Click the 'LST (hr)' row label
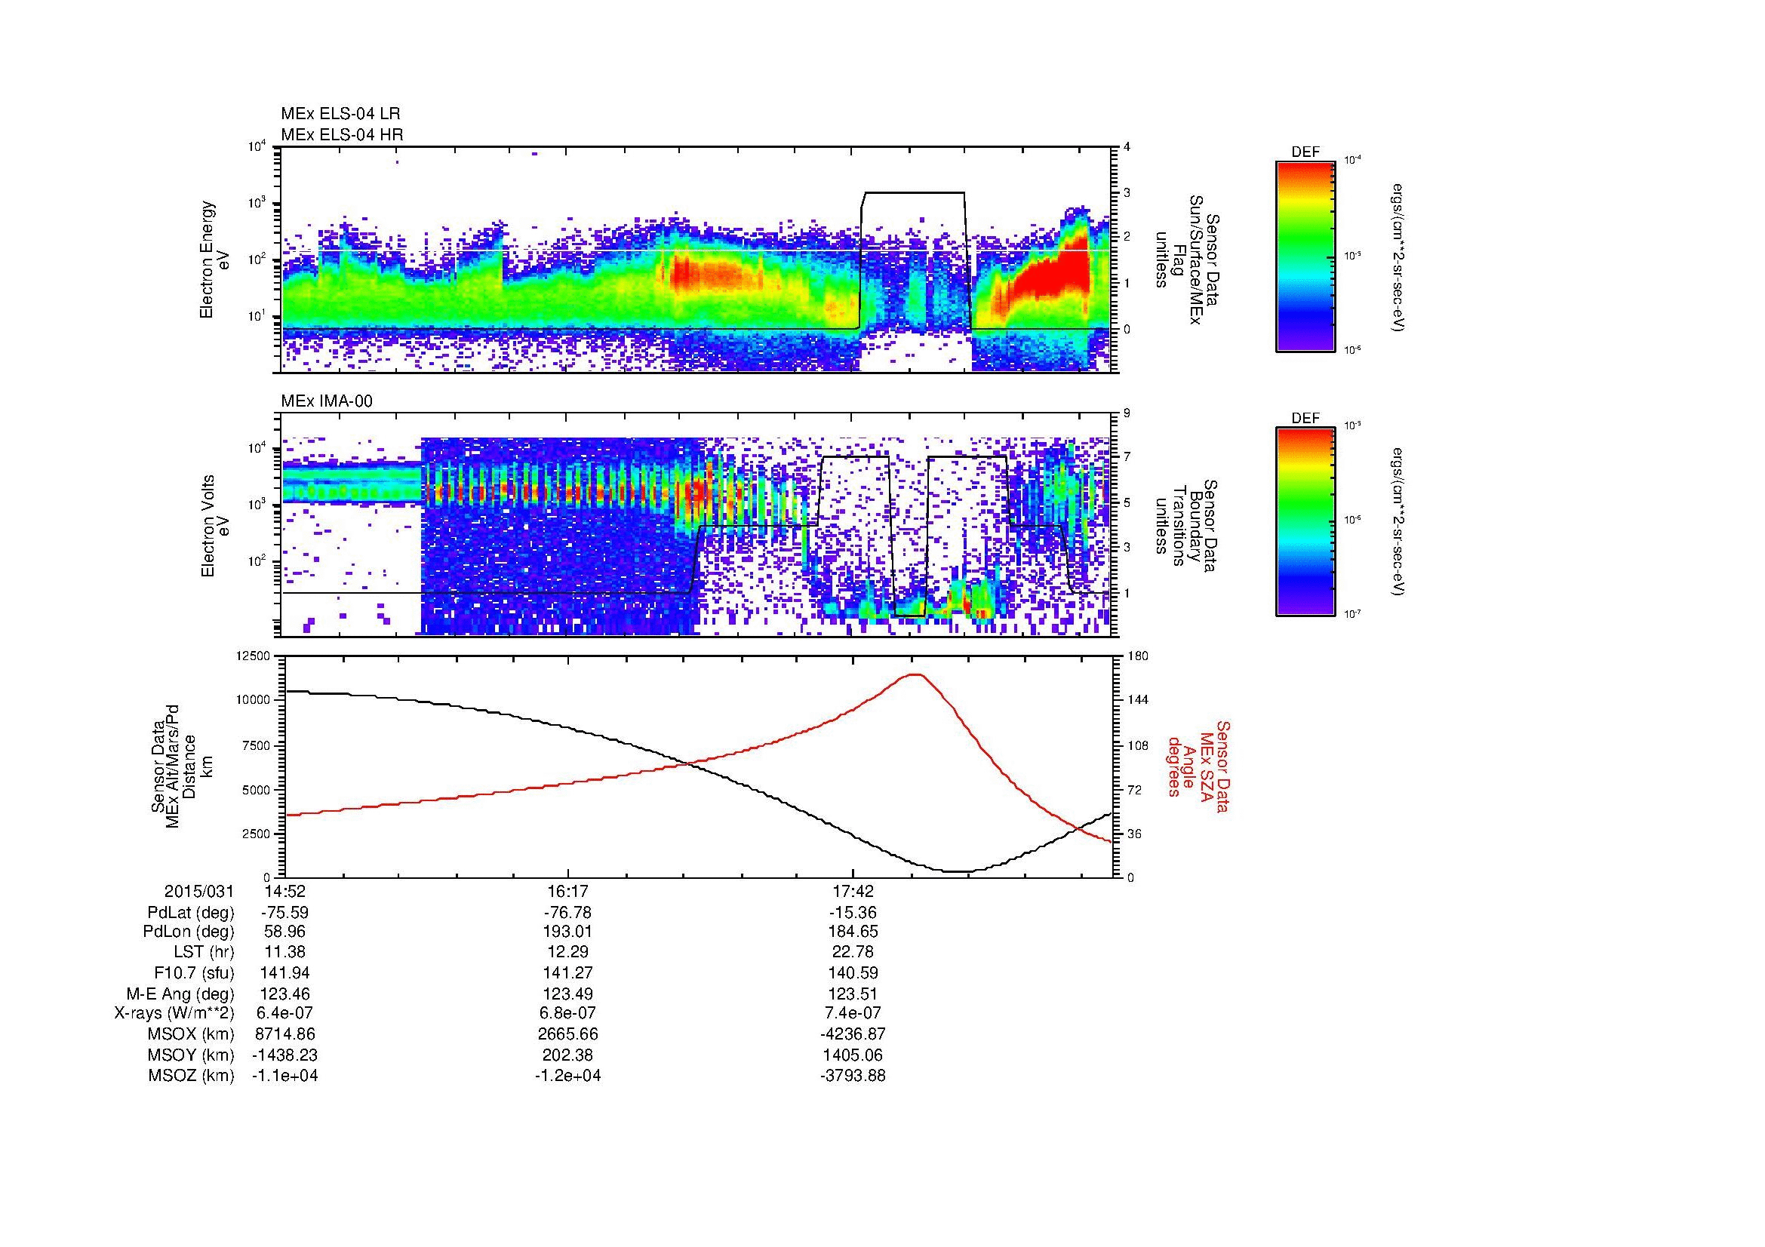Image resolution: width=1765 pixels, height=1247 pixels. tap(204, 952)
